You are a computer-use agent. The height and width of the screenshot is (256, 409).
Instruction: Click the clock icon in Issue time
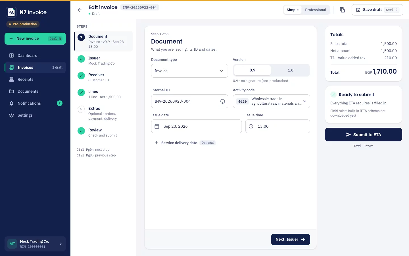(251, 126)
